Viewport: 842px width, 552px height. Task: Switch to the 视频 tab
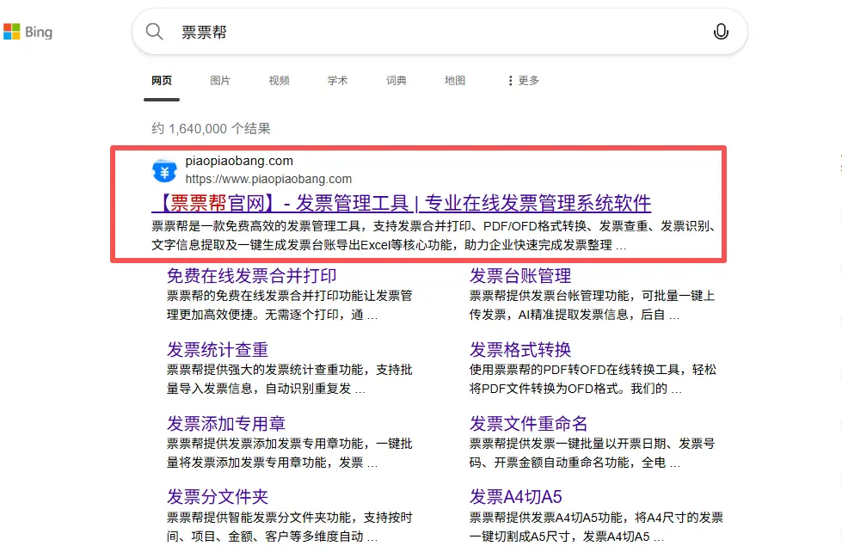click(279, 80)
